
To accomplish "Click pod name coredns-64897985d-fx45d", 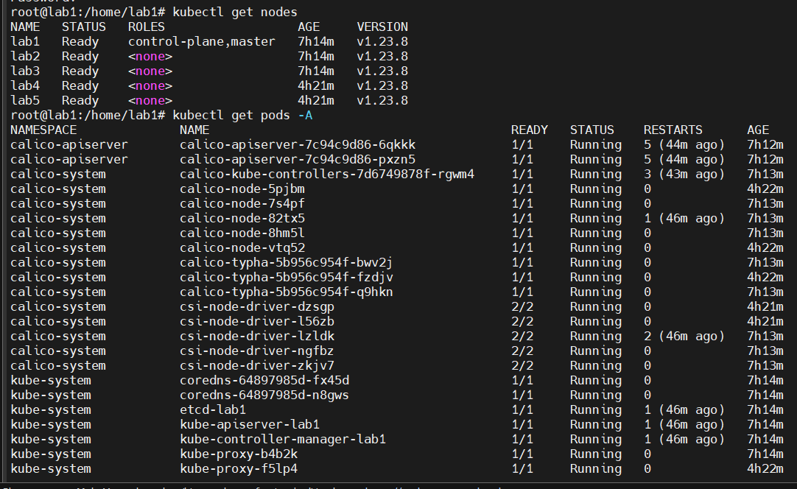I will click(x=264, y=380).
